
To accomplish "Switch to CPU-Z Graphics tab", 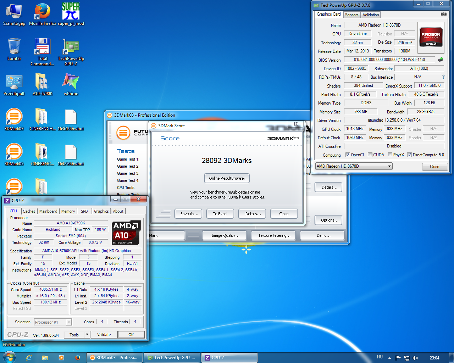I will (101, 211).
